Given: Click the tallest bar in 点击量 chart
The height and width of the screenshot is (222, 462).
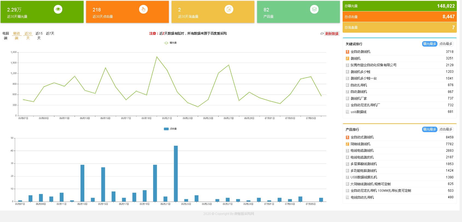Looking at the screenshot, I should pyautogui.click(x=176, y=174).
